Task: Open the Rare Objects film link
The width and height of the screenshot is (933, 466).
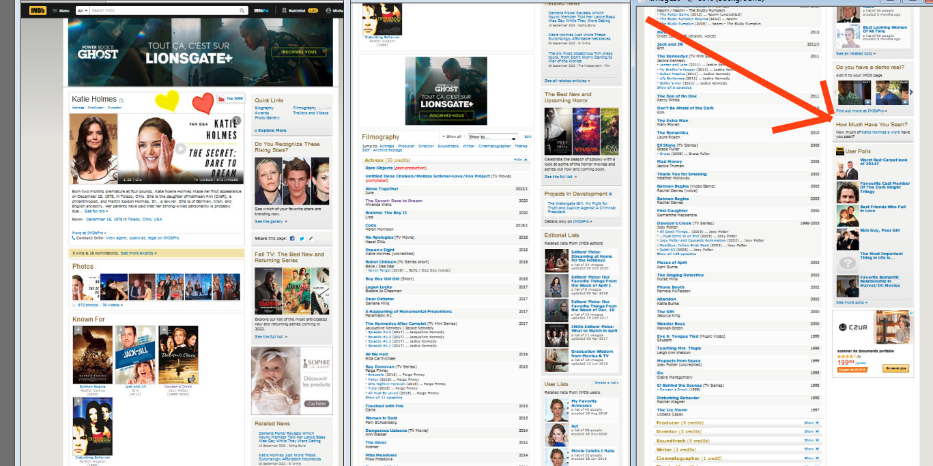Action: (x=379, y=168)
